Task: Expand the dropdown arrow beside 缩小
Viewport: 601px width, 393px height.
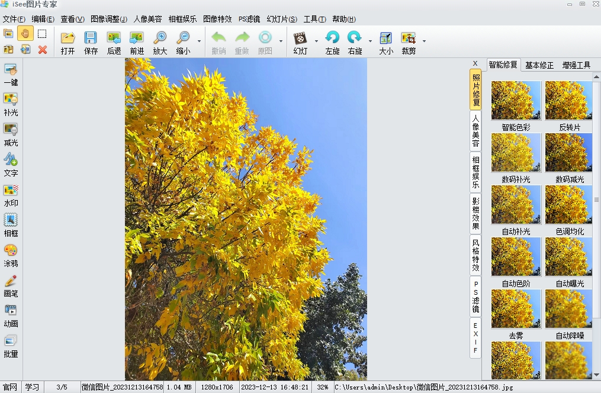Action: tap(199, 41)
